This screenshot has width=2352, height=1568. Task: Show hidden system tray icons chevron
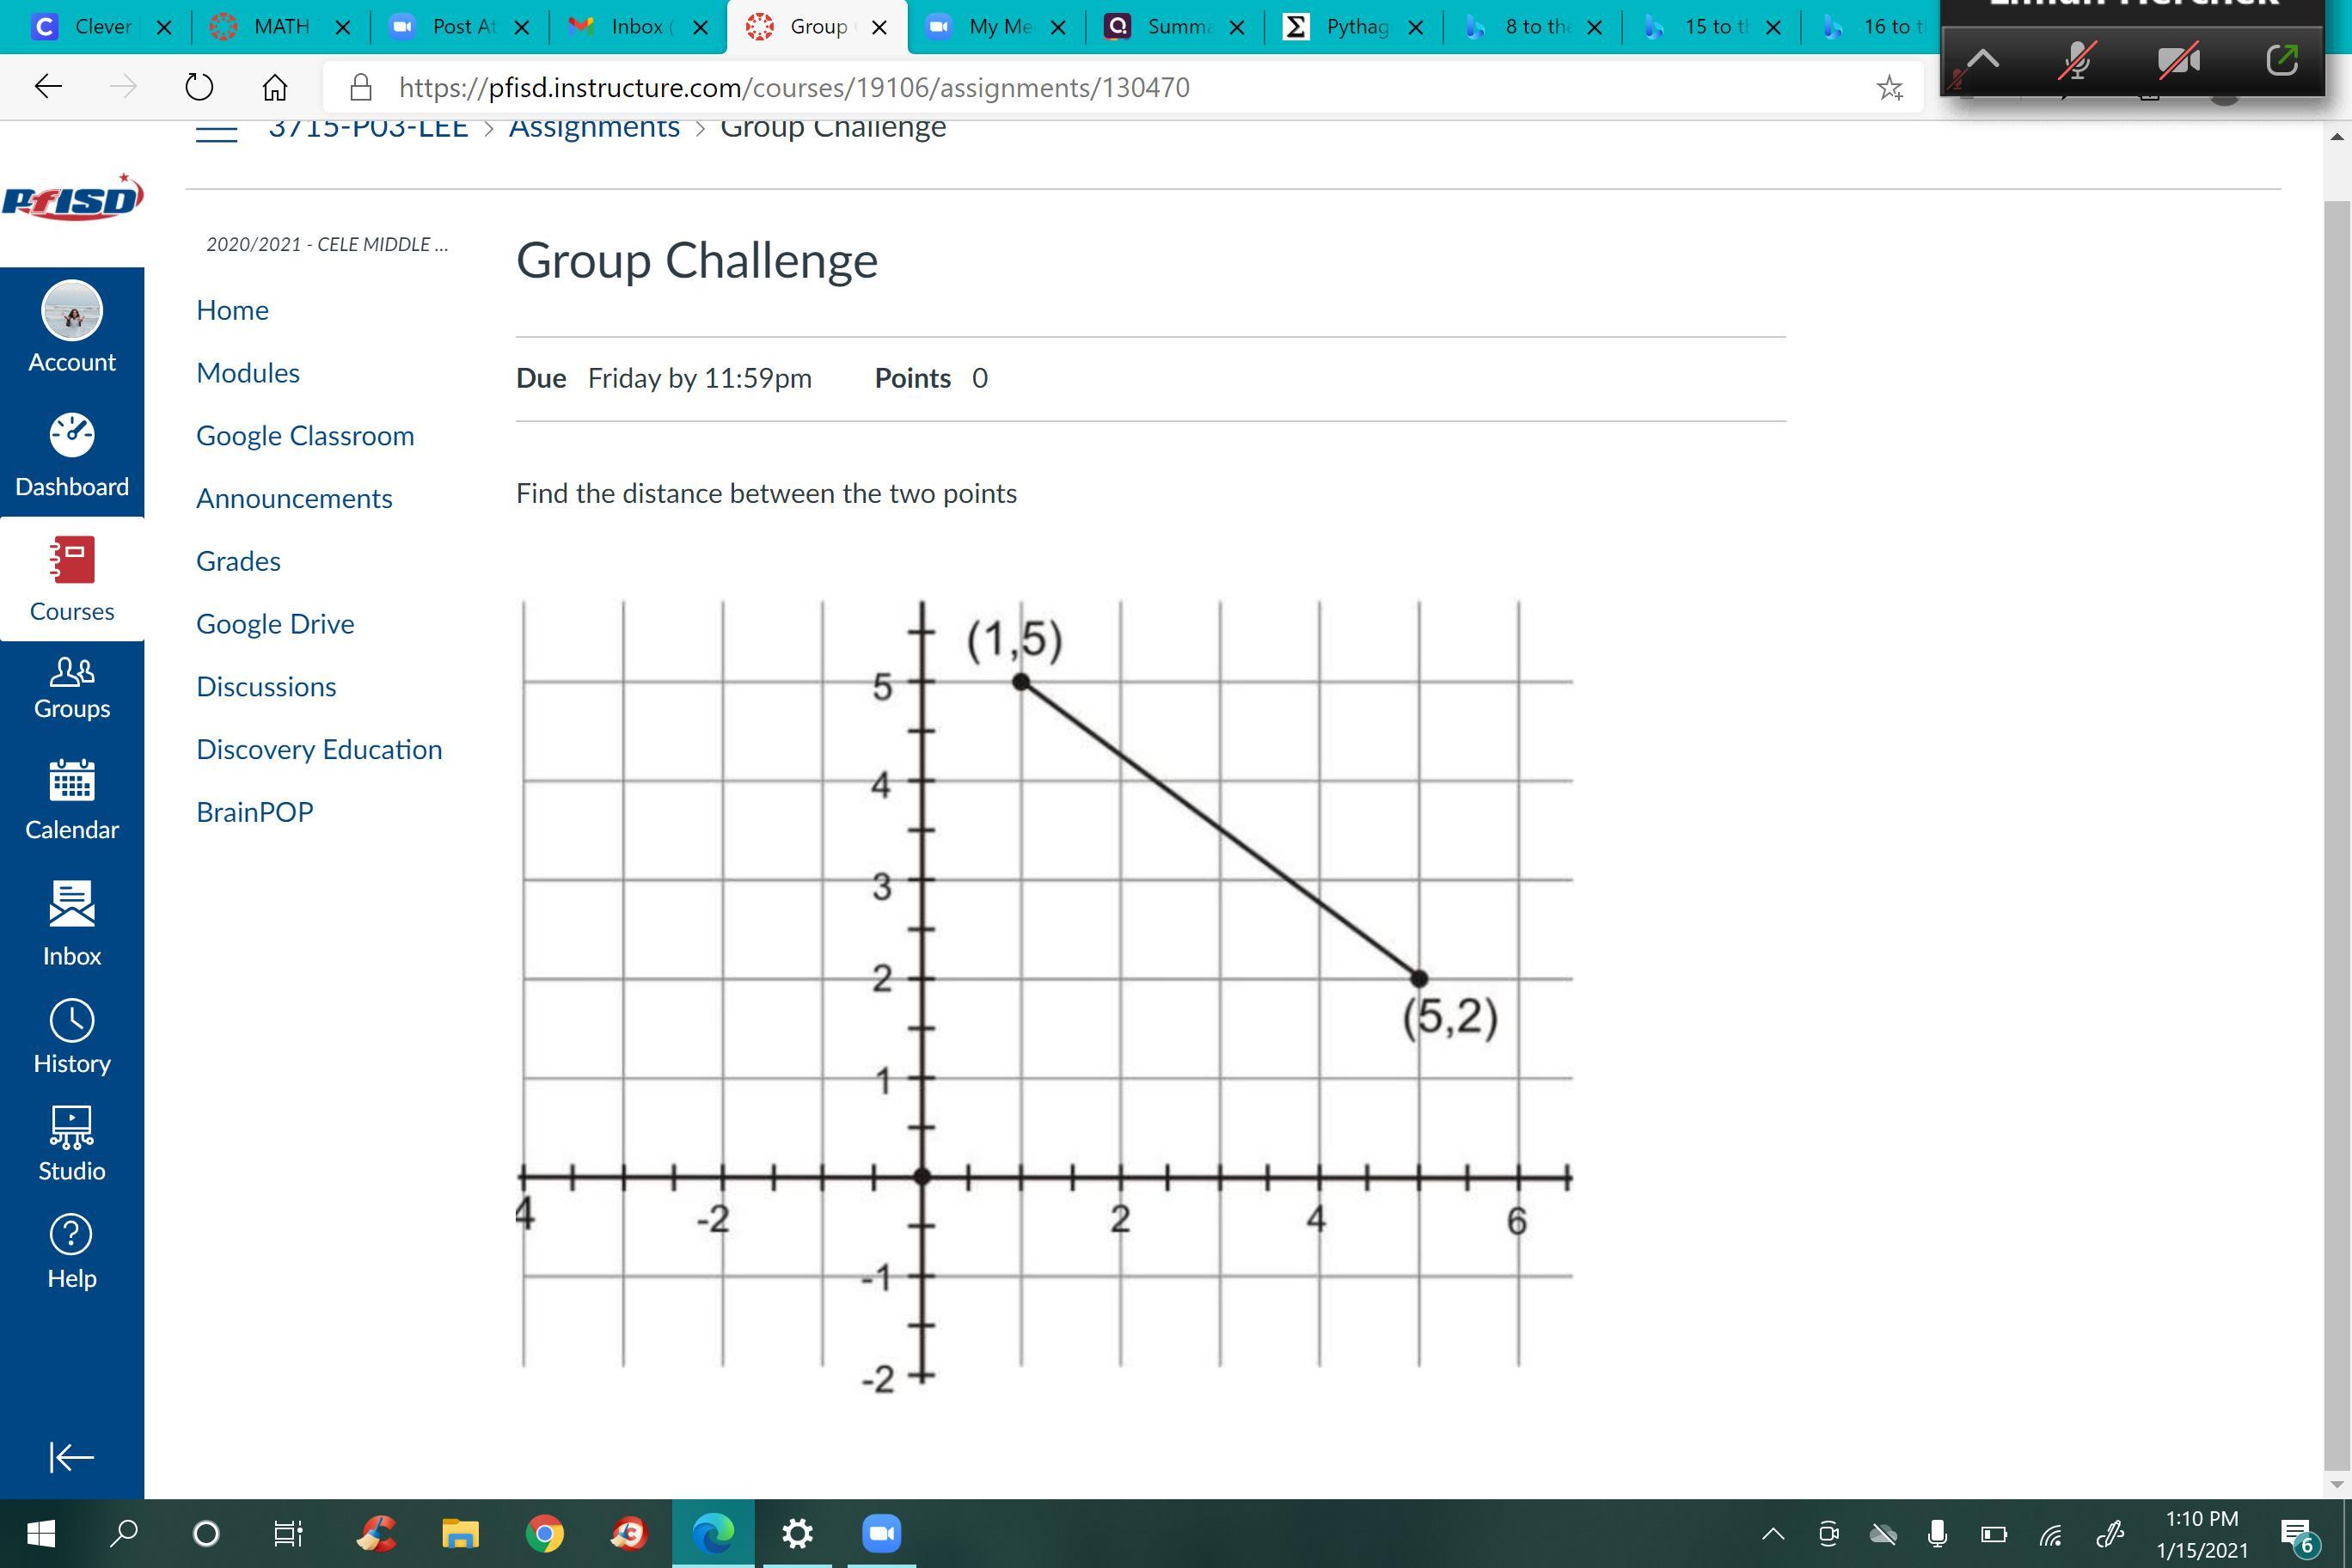click(x=1772, y=1534)
